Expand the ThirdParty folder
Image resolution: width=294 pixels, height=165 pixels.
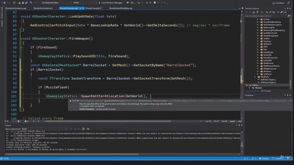point(255,77)
